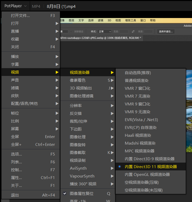Expand the 字幕 submenu

coord(31,64)
